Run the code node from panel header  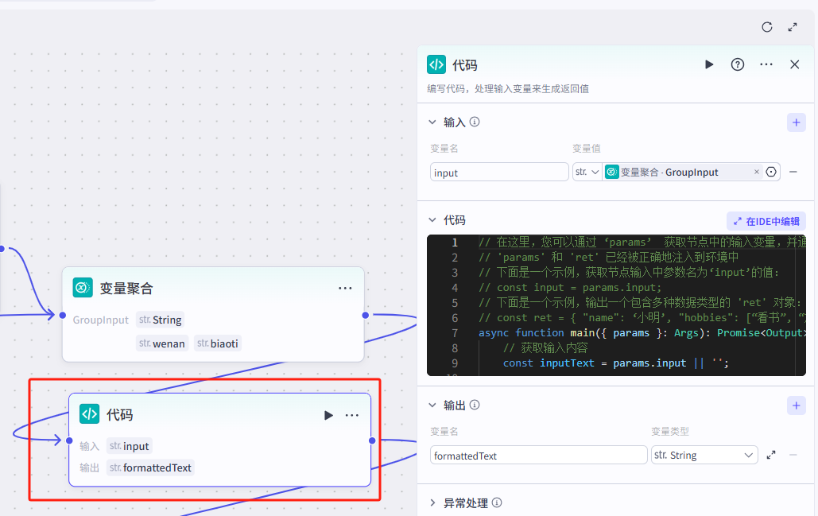point(709,64)
